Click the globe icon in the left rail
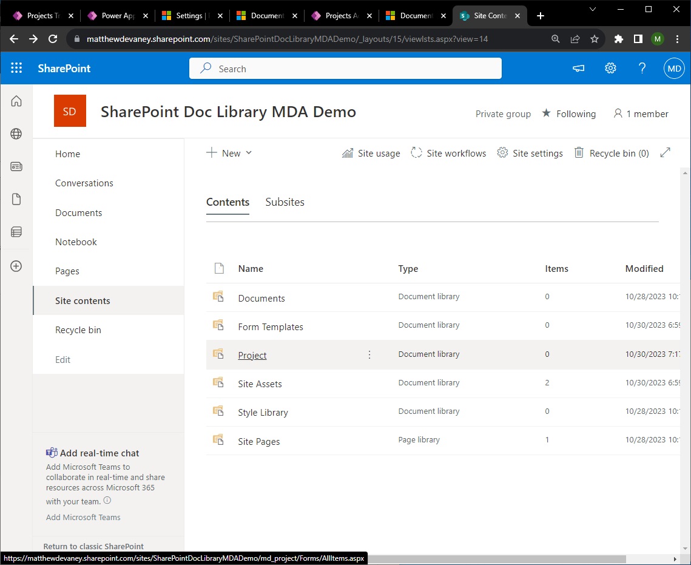The height and width of the screenshot is (565, 691). (16, 134)
